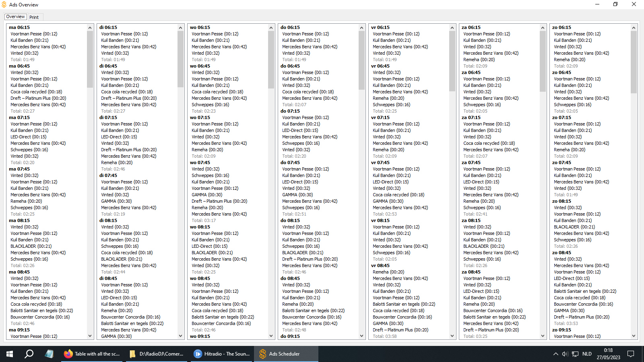
Task: Switch to the Print tab
Action: pyautogui.click(x=34, y=17)
